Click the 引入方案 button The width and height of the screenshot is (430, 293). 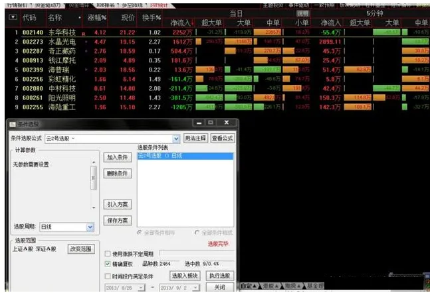pos(118,204)
